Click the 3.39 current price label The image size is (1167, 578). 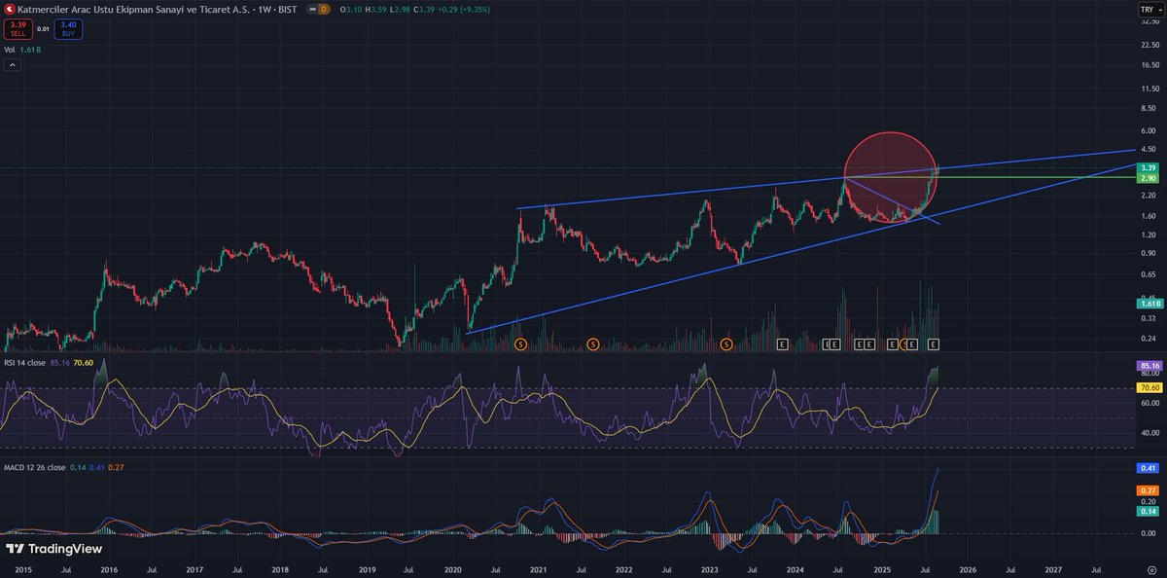[1148, 167]
